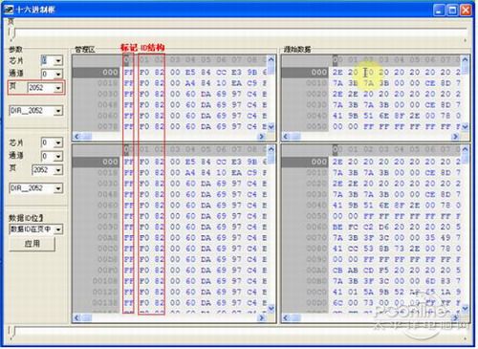Click scroll-left arrow in upper 原始数据 panel
The height and width of the screenshot is (349, 478).
(286, 137)
